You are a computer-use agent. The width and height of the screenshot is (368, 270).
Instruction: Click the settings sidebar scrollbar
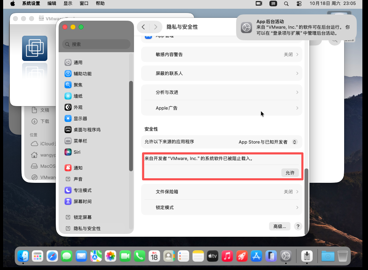131,126
